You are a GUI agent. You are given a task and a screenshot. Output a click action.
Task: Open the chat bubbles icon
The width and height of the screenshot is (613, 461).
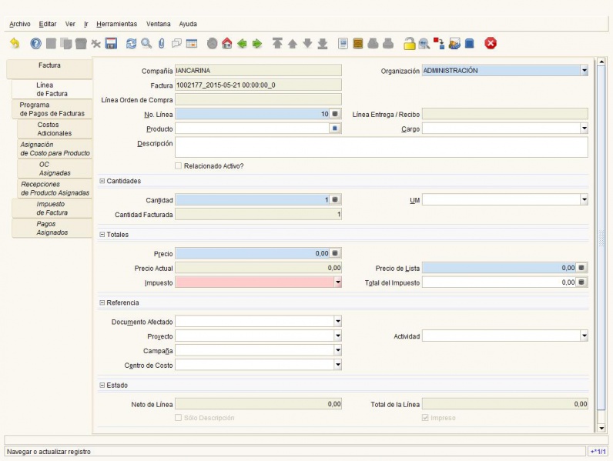[x=176, y=43]
